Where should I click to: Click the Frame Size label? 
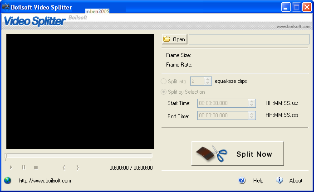pyautogui.click(x=178, y=55)
